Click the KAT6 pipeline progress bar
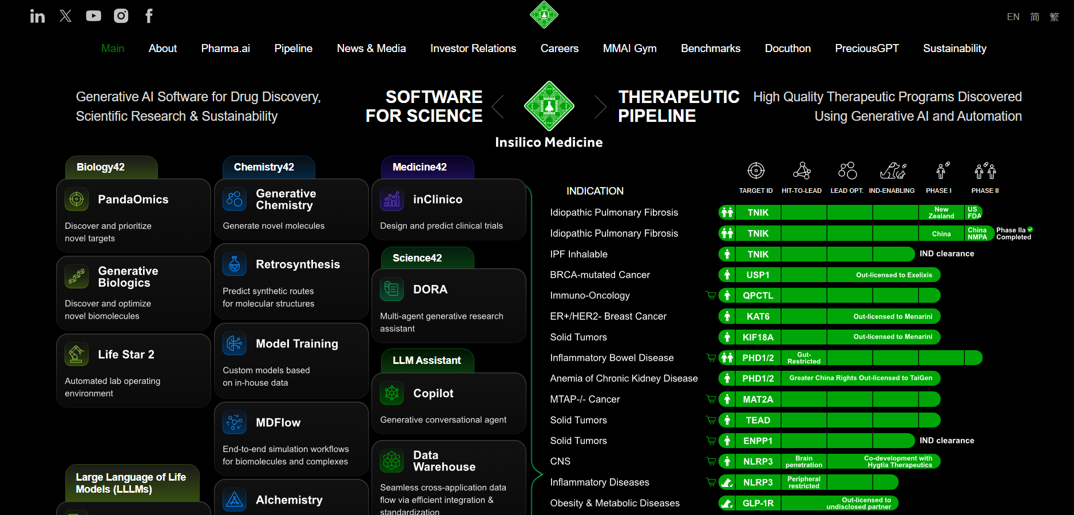This screenshot has width=1074, height=515. [x=830, y=316]
